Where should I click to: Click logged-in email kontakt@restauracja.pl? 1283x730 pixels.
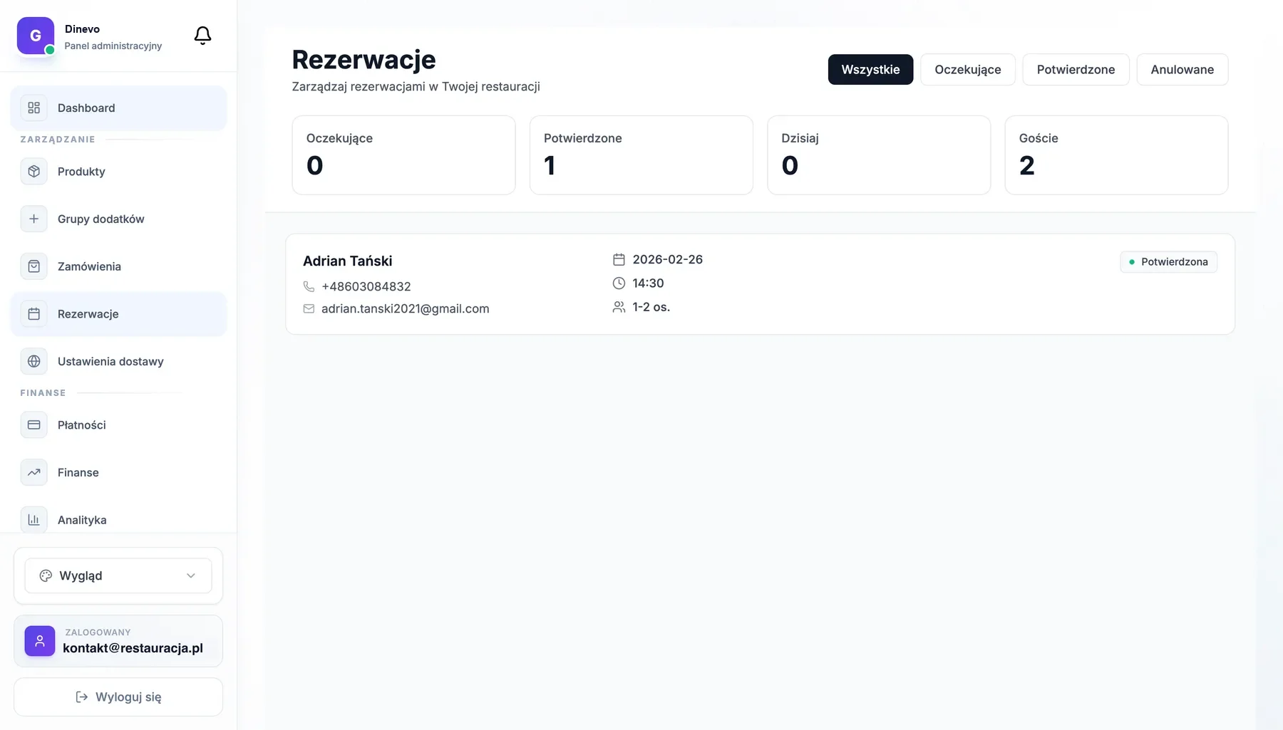point(133,648)
